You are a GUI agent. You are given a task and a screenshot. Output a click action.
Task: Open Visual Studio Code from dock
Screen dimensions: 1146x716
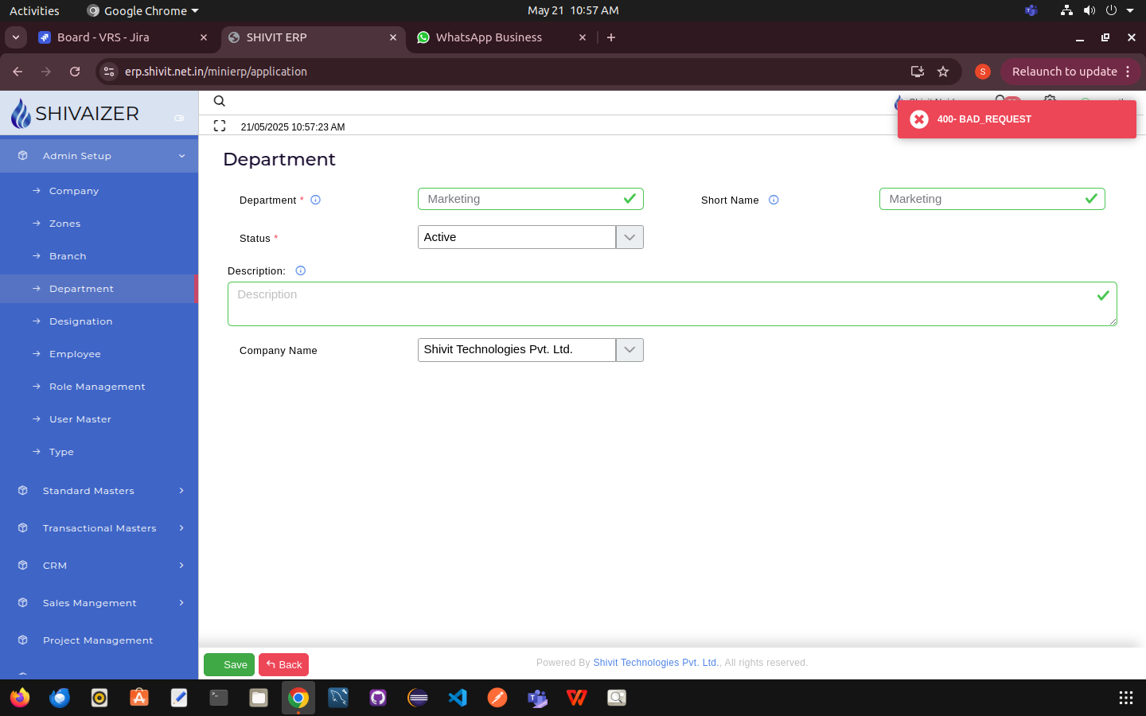(x=458, y=698)
